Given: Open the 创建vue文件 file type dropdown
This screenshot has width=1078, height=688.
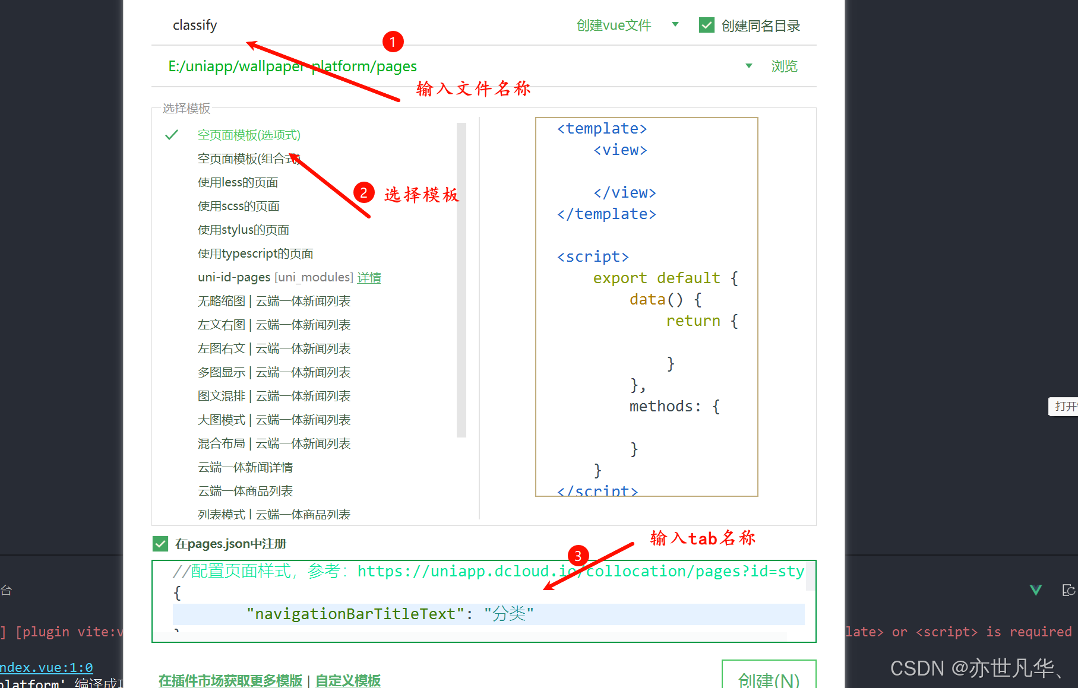Looking at the screenshot, I should 627,26.
